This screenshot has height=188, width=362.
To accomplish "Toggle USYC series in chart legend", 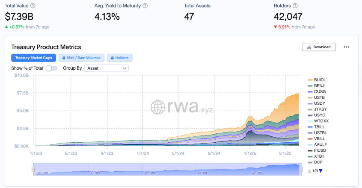I will 316,115.
